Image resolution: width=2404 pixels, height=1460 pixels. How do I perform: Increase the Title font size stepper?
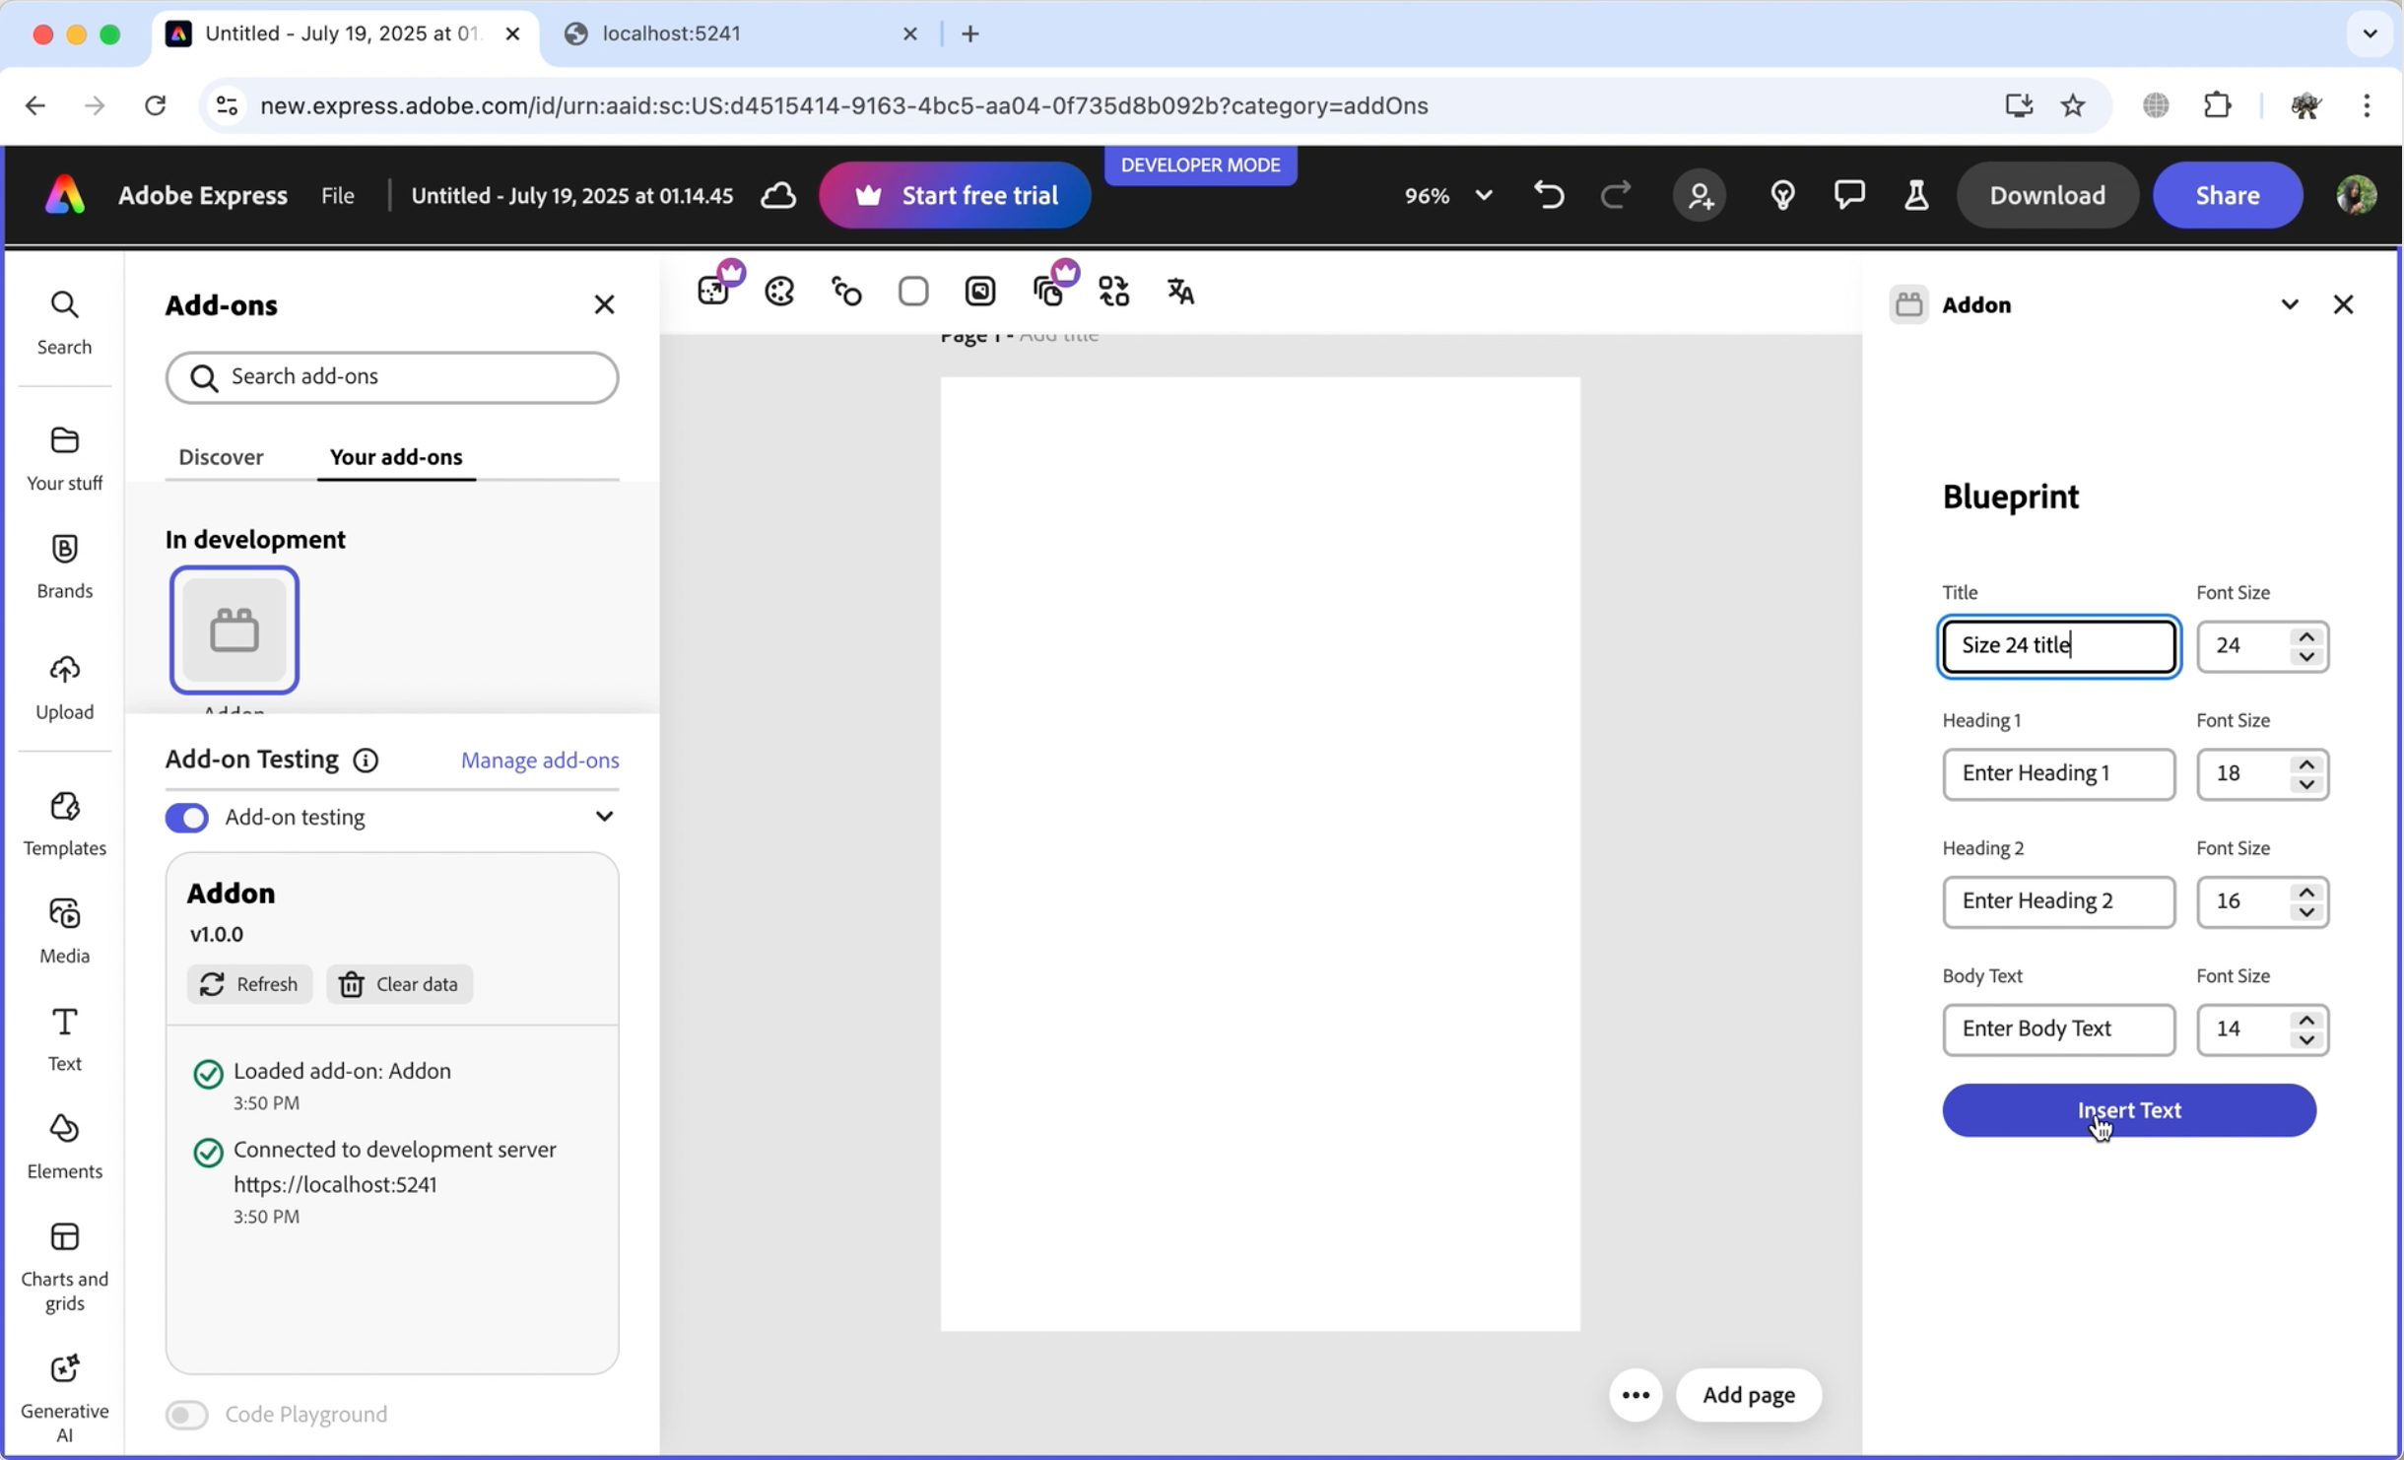point(2306,635)
